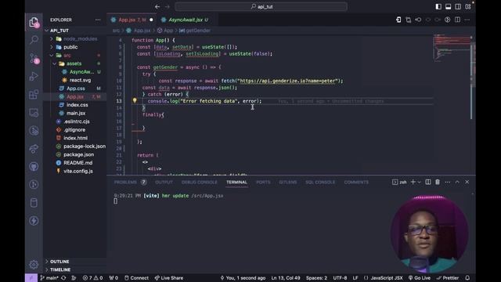Go back with the navigation arrow
501x282 pixels.
157,6
